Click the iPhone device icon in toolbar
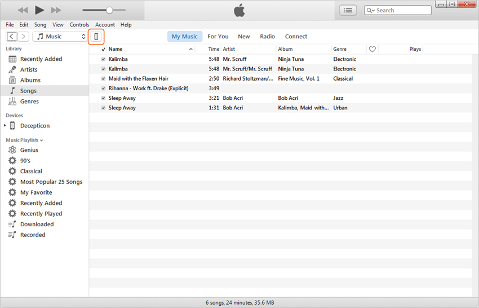479x308 pixels. click(96, 37)
